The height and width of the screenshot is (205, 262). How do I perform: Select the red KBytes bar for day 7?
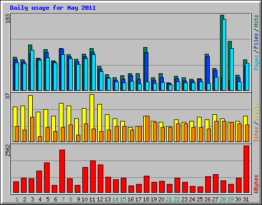click(x=62, y=171)
